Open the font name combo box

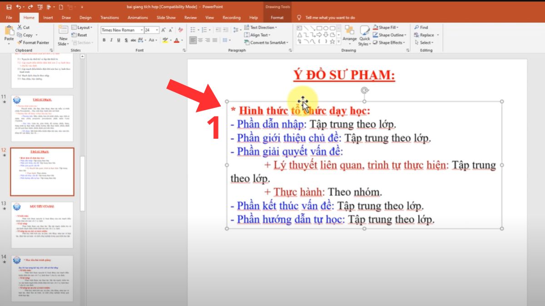click(122, 30)
